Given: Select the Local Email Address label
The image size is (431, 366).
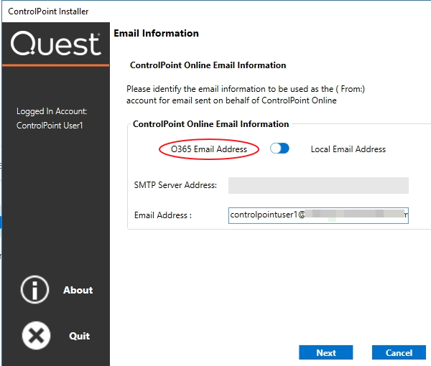Looking at the screenshot, I should [x=348, y=149].
